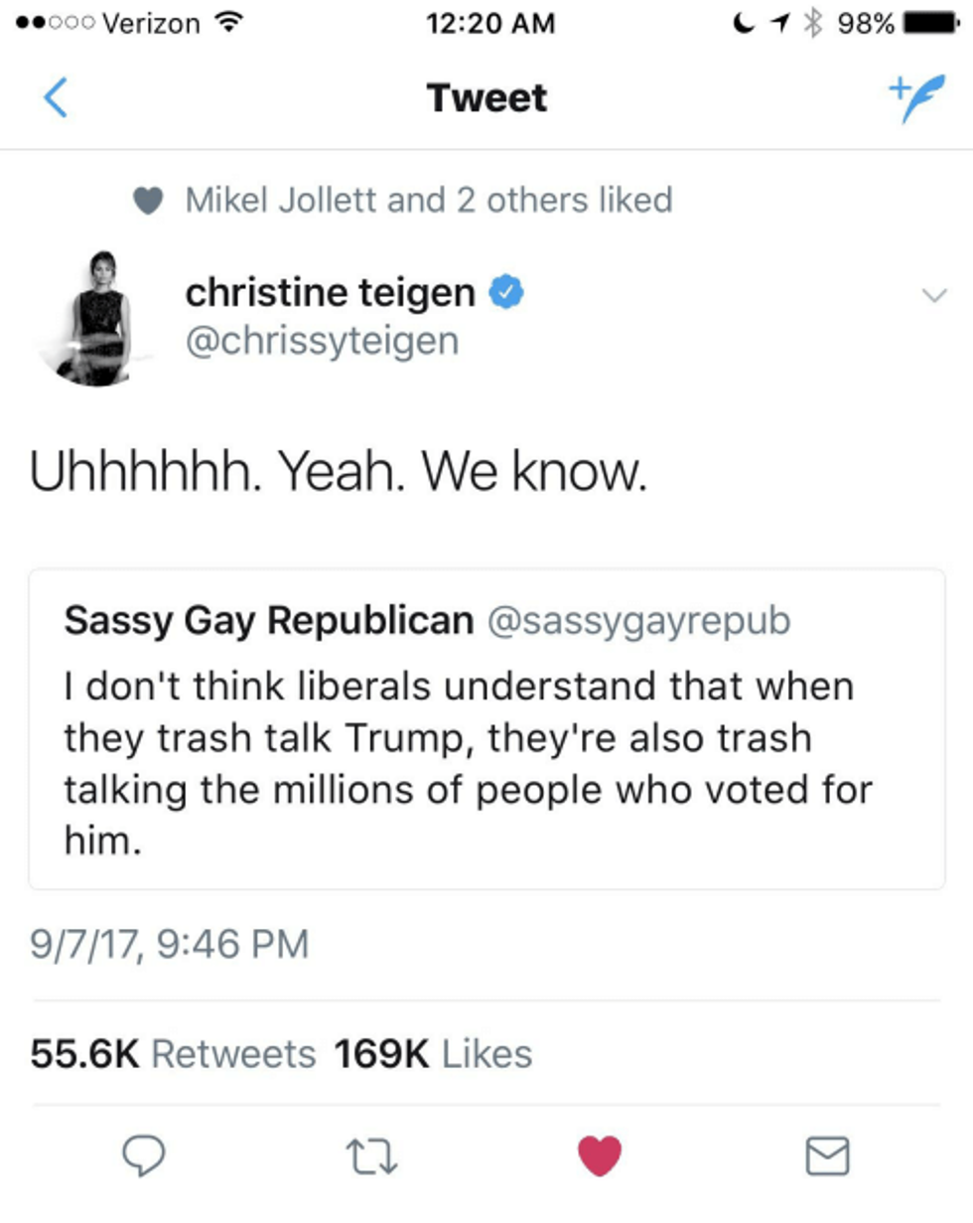Open the @chrissyteigen handle
The height and width of the screenshot is (1223, 973).
coord(322,341)
